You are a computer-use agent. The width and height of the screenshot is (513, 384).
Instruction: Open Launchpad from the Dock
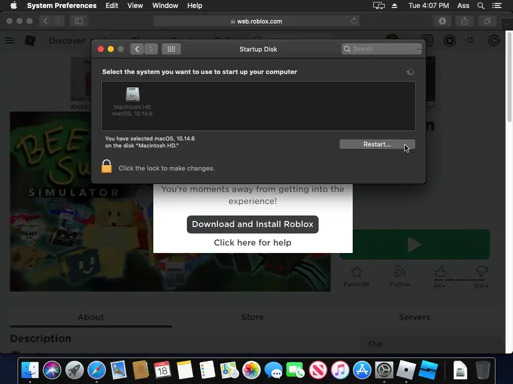point(74,370)
